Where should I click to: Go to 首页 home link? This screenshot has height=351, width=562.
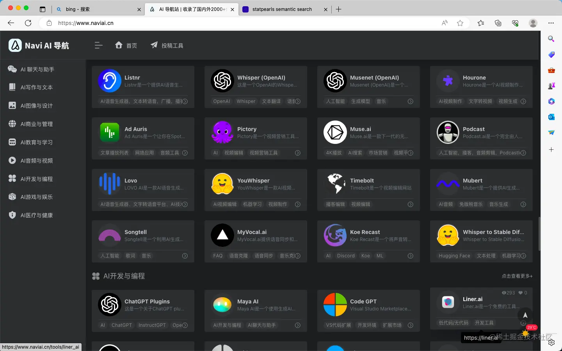coord(126,46)
